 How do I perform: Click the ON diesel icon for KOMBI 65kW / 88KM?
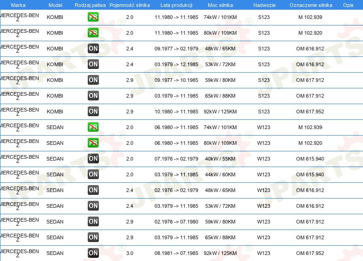pos(93,95)
